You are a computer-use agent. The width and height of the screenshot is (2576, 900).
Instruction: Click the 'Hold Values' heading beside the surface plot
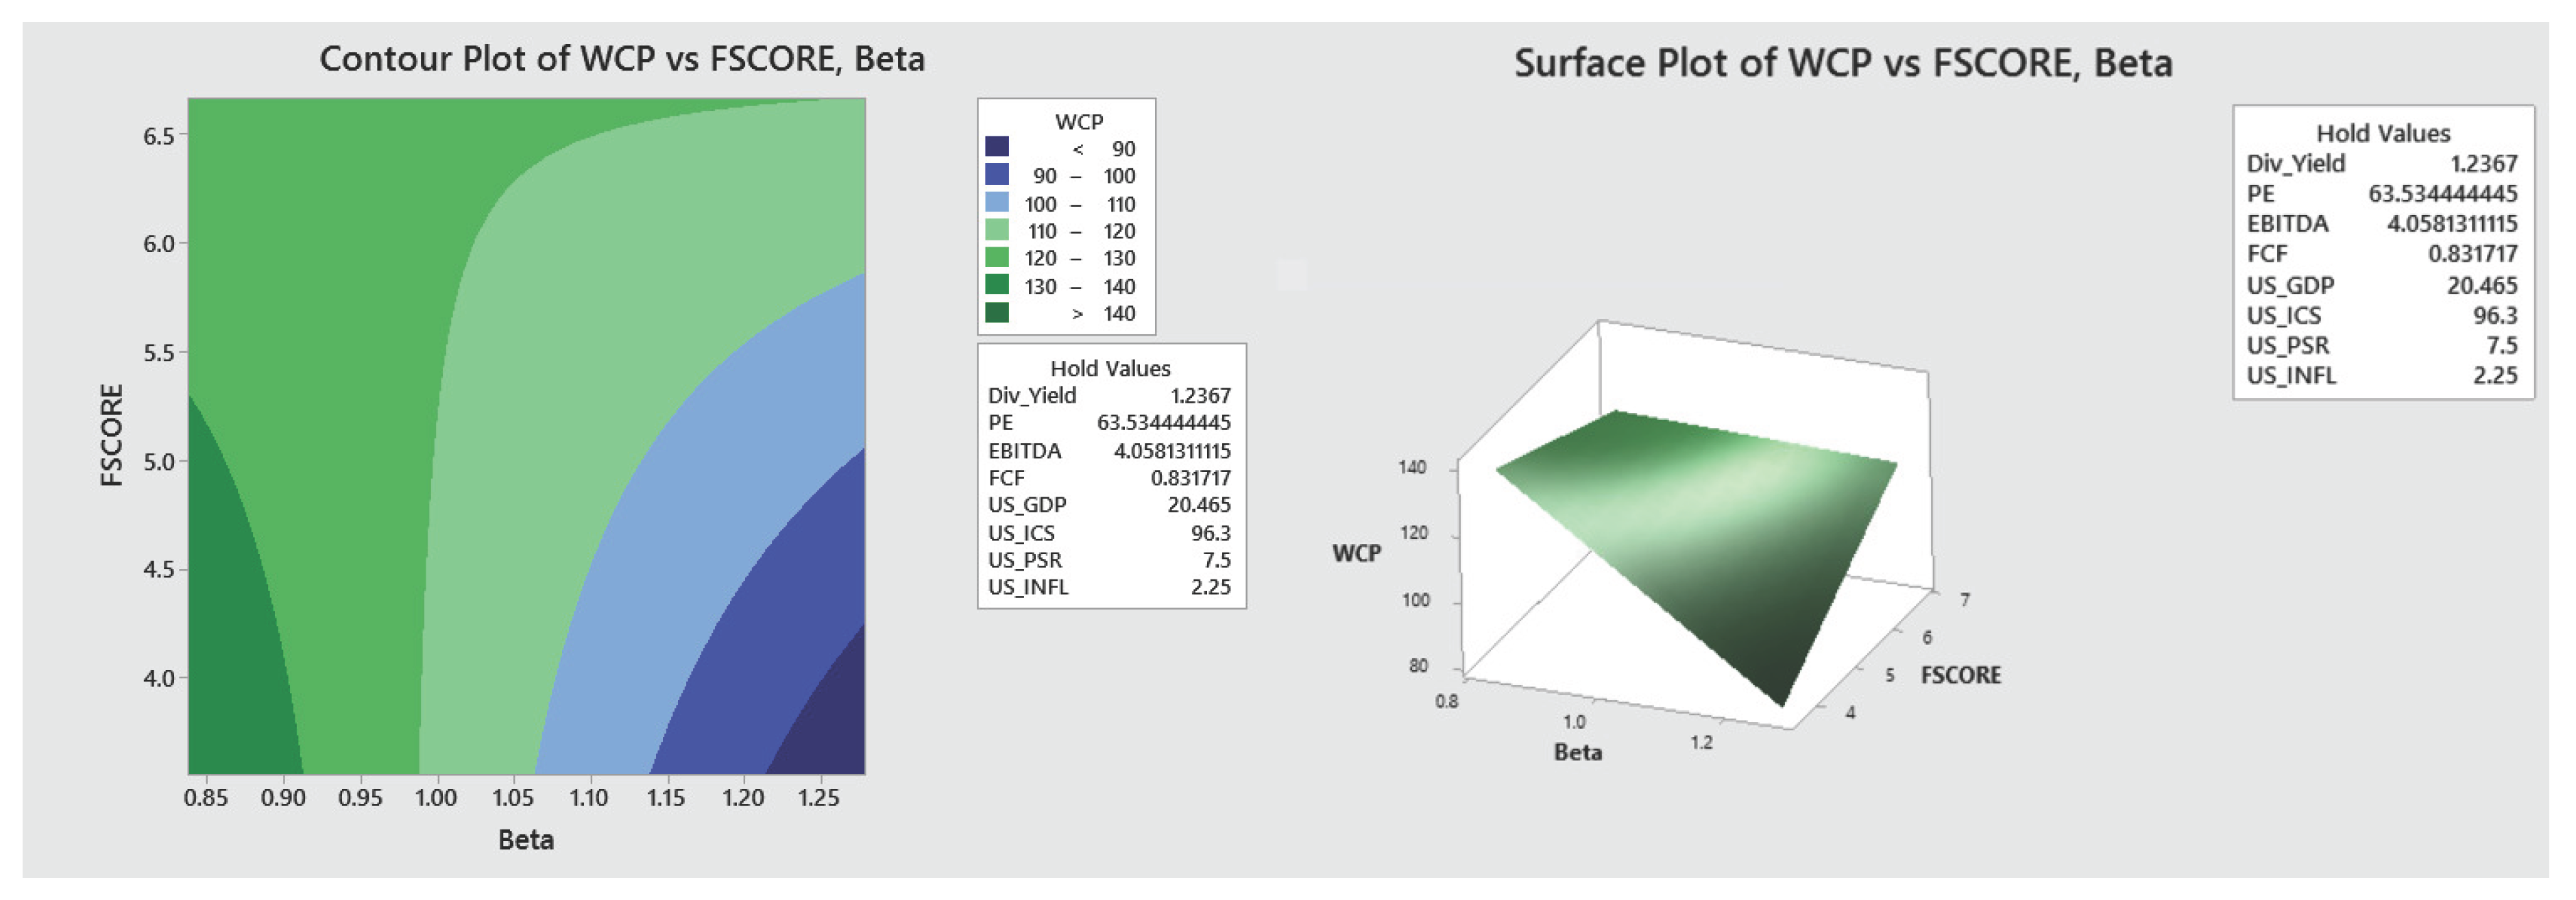click(x=2383, y=134)
